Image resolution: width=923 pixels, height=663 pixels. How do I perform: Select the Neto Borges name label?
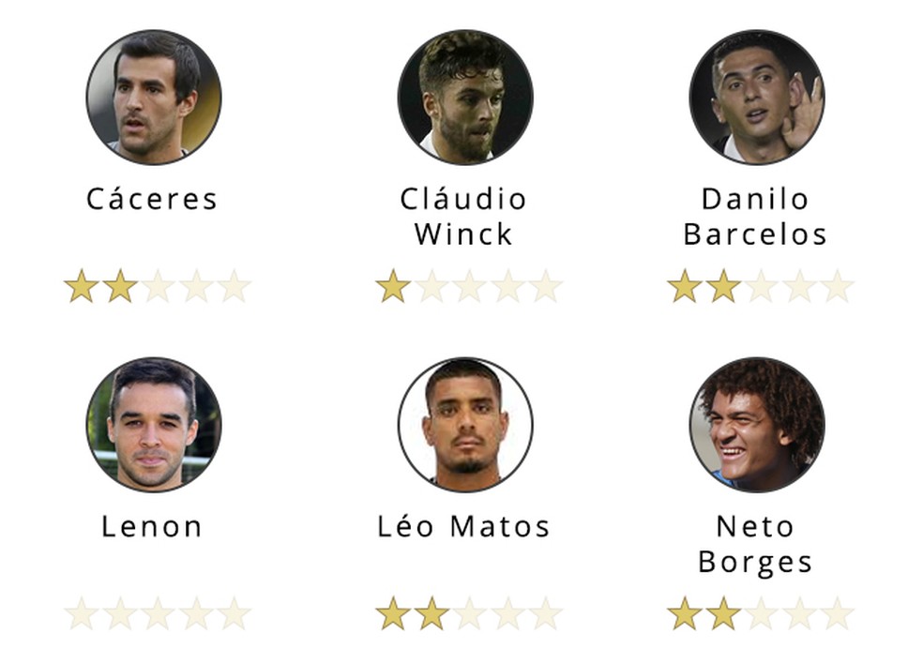[x=755, y=544]
